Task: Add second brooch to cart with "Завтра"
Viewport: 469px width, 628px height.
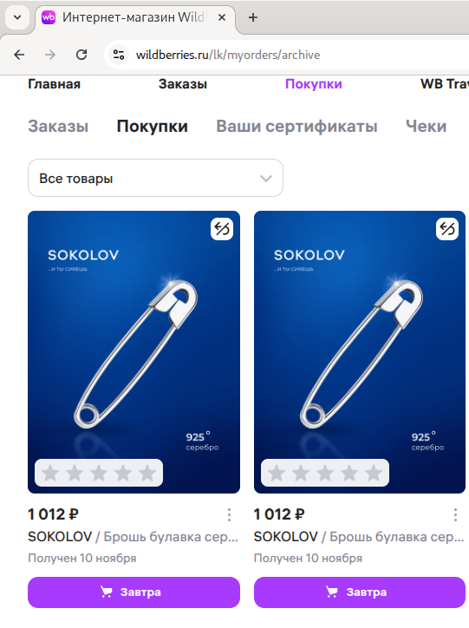Action: [x=360, y=592]
